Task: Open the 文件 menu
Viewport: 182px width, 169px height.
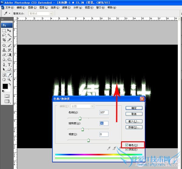Action: tap(9, 8)
